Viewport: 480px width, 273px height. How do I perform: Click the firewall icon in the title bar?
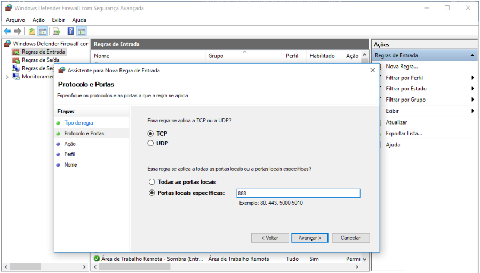(9, 8)
